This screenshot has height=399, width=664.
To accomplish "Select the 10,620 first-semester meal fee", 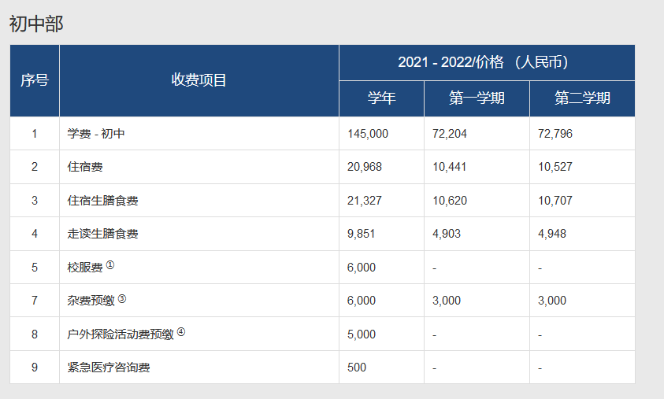I will 450,201.
